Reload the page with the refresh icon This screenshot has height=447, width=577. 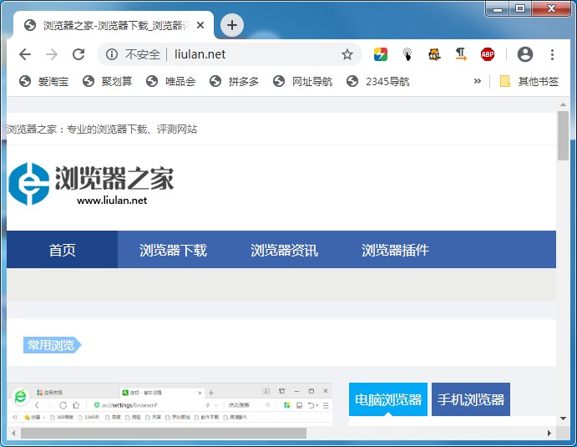(78, 54)
